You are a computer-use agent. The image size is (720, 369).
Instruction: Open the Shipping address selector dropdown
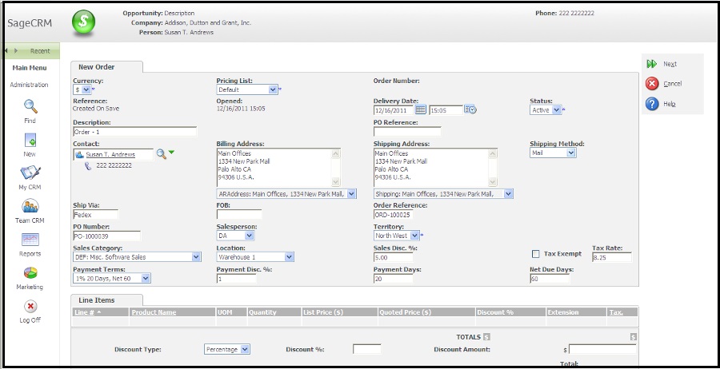[443, 194]
